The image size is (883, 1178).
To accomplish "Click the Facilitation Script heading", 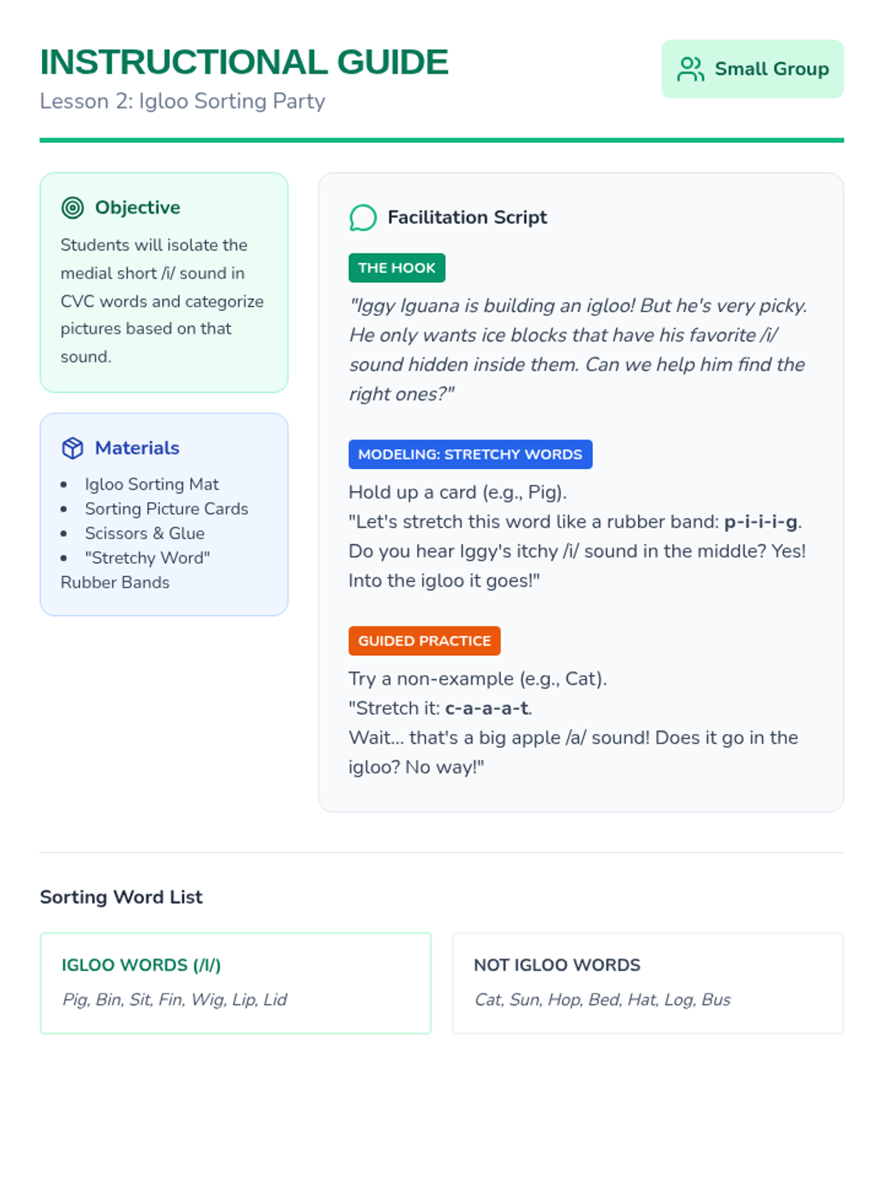I will pos(467,217).
